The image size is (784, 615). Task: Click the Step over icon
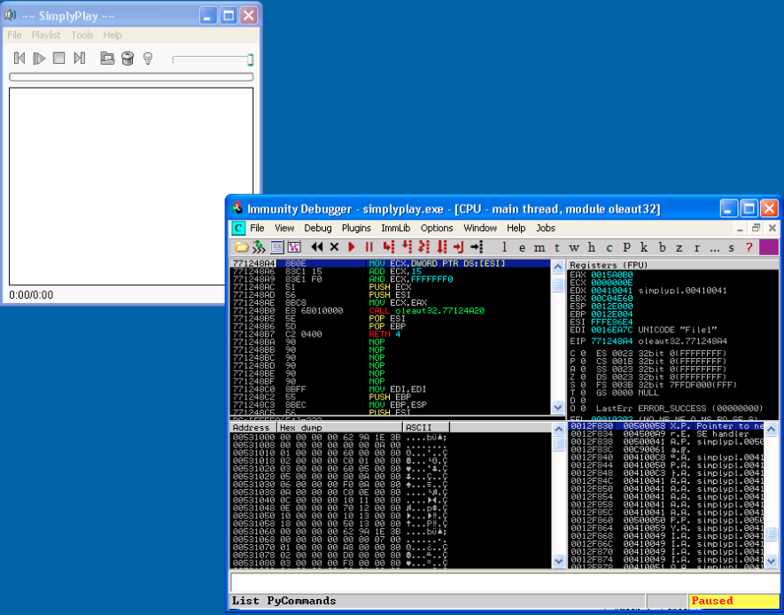pyautogui.click(x=407, y=246)
